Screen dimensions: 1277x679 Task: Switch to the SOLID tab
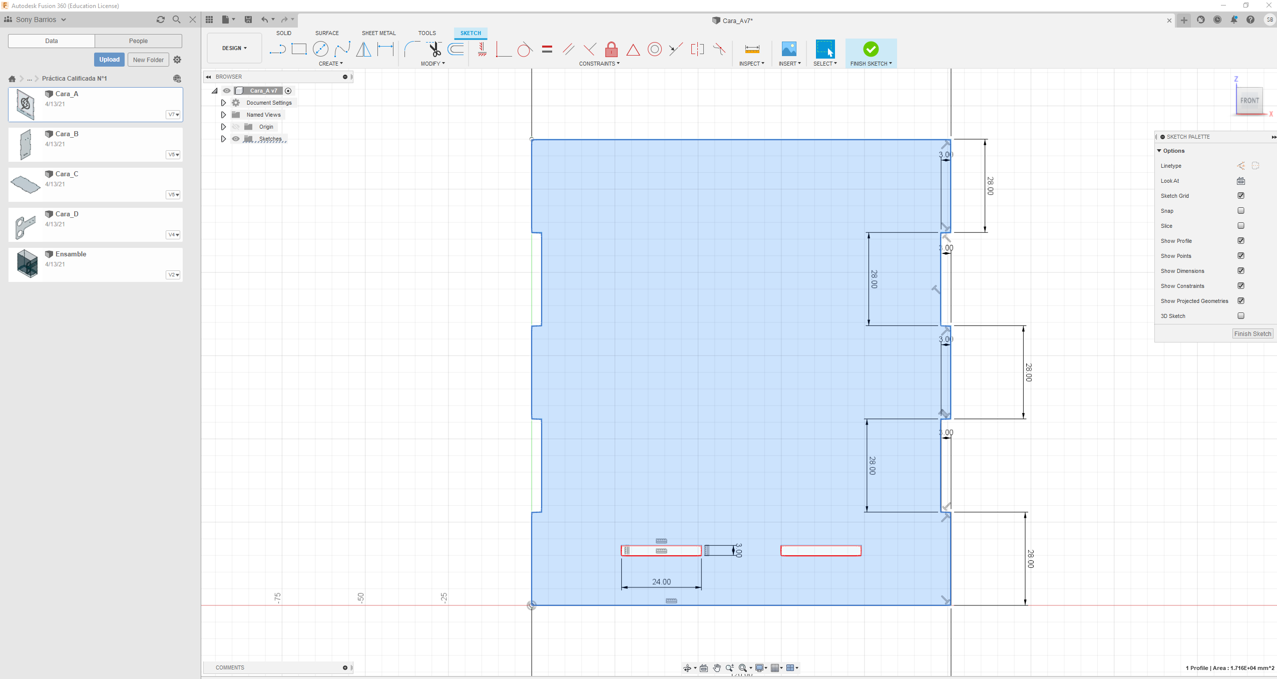[x=284, y=33]
